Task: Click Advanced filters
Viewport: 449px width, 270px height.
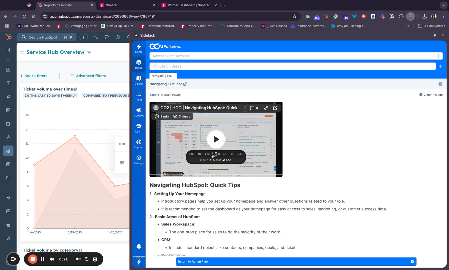Action: tap(88, 76)
